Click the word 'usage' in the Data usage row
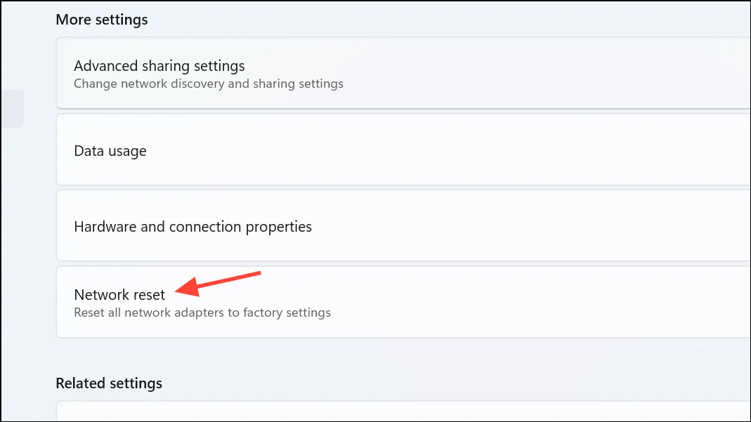The width and height of the screenshot is (751, 422). coord(127,151)
